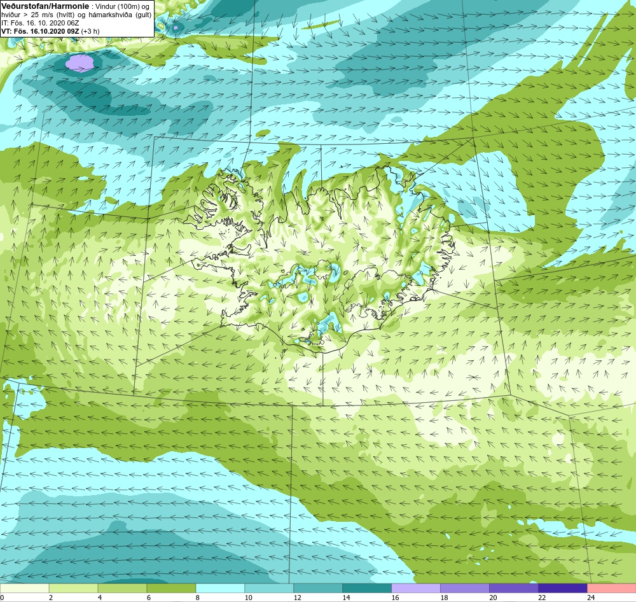Click the dark green 6–8 m/s legend swatch

point(171,588)
